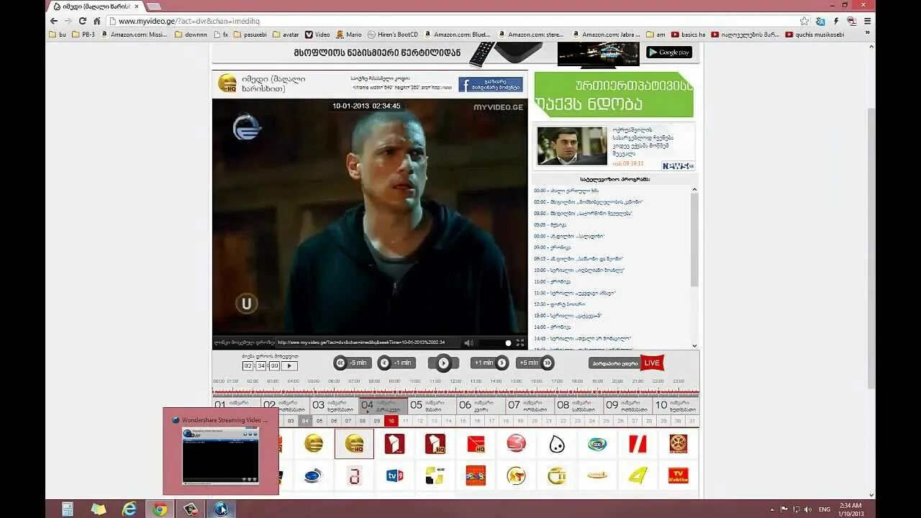Open the TV Kolkheti channel icon
This screenshot has width=921, height=518.
pos(678,476)
